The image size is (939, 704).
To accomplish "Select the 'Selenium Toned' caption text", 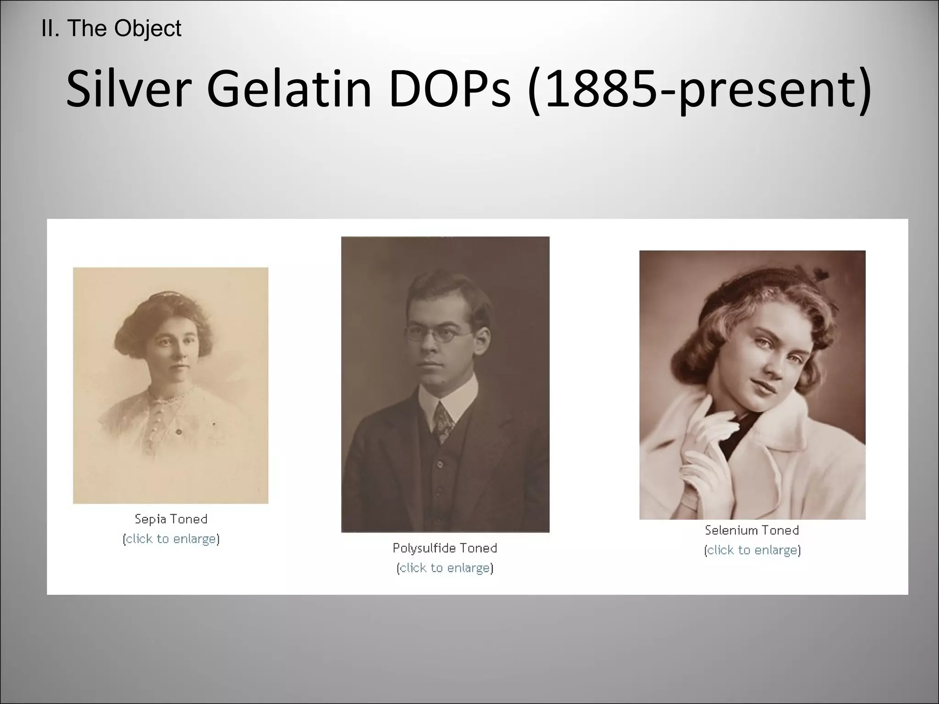I will (752, 530).
